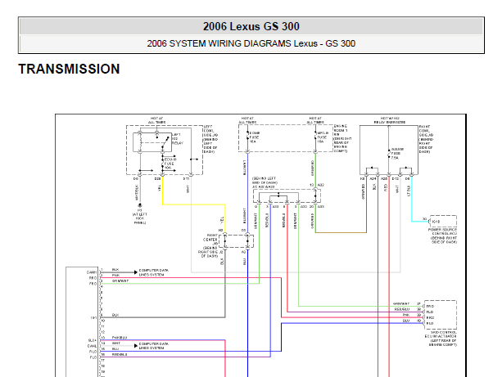This screenshot has height=377, width=493.
Task: Click the '2006 Lexus GS 300' title
Action: (251, 26)
